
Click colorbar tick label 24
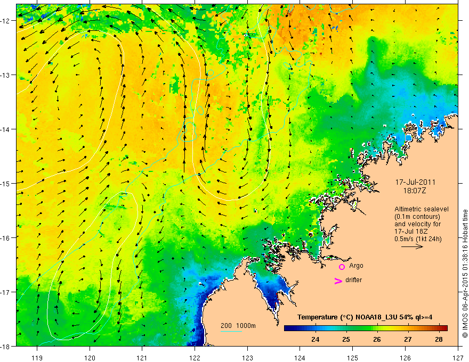coord(316,339)
